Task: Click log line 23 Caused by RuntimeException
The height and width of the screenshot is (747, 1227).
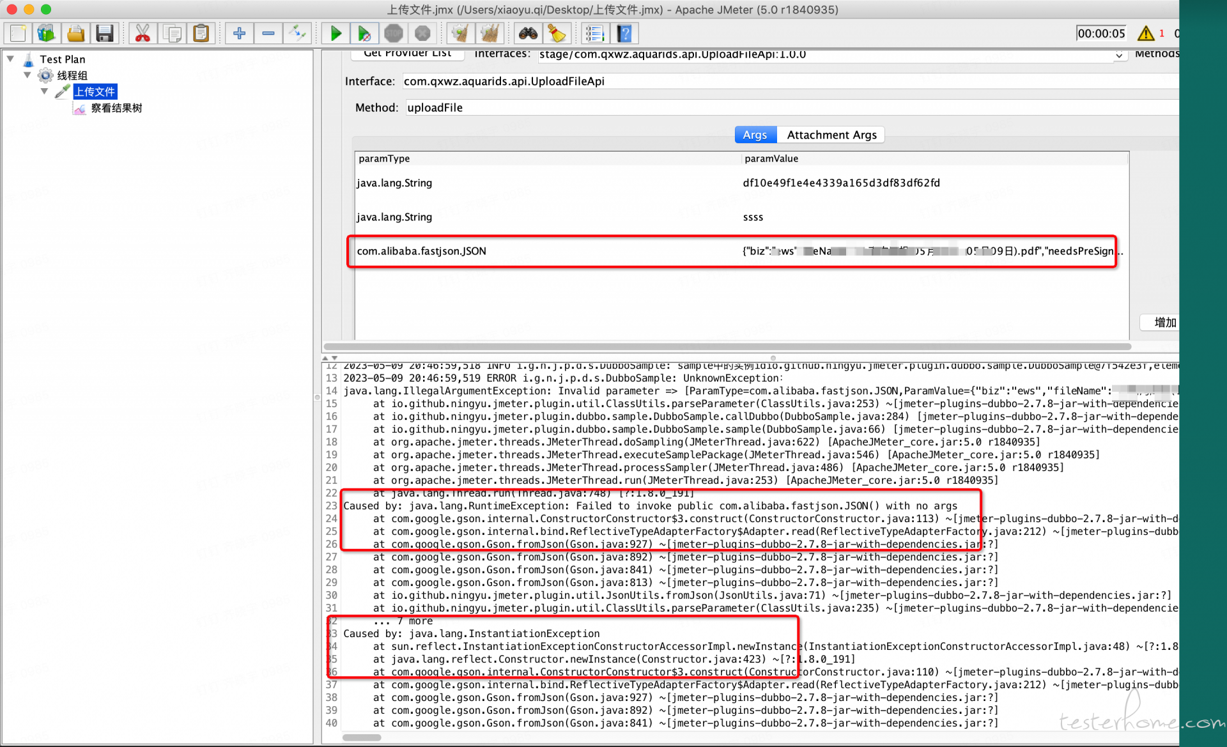Action: tap(650, 506)
